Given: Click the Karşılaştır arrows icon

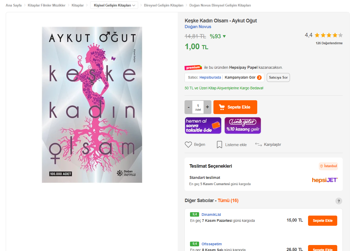Looking at the screenshot, I should point(258,144).
